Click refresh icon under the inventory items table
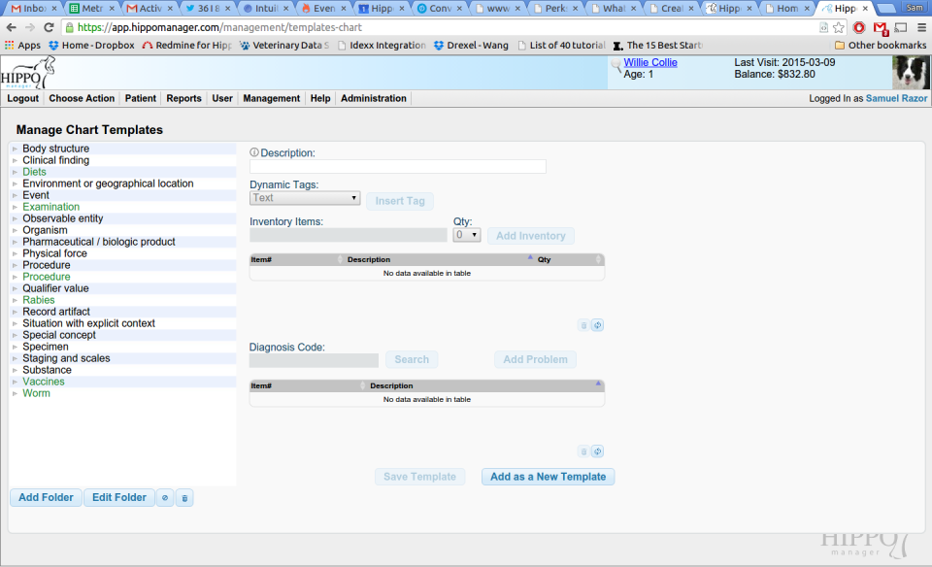This screenshot has height=567, width=932. pos(597,325)
